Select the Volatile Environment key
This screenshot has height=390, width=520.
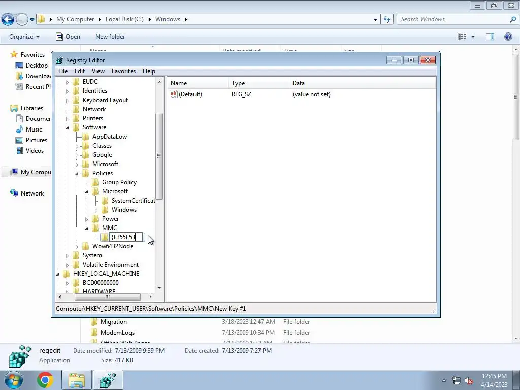(x=110, y=265)
